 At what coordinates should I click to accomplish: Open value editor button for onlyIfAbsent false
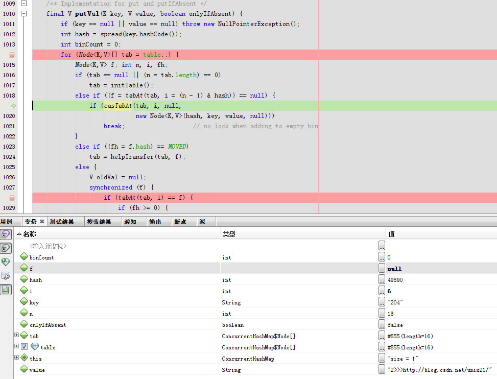[382, 324]
